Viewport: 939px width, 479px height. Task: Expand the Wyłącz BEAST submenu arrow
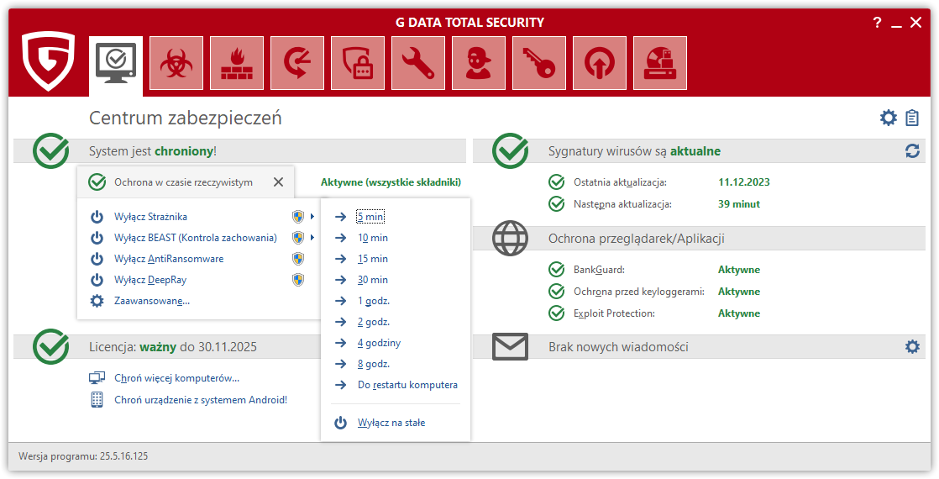[x=312, y=238]
